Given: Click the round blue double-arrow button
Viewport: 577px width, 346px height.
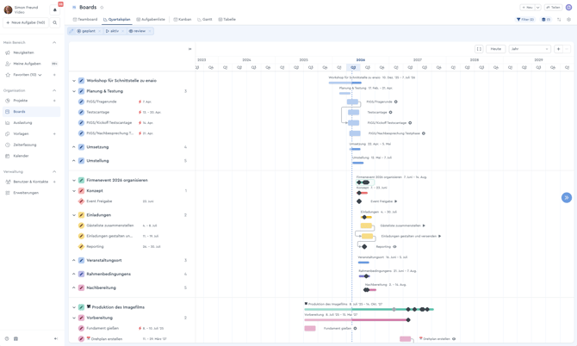Looking at the screenshot, I should click(567, 197).
